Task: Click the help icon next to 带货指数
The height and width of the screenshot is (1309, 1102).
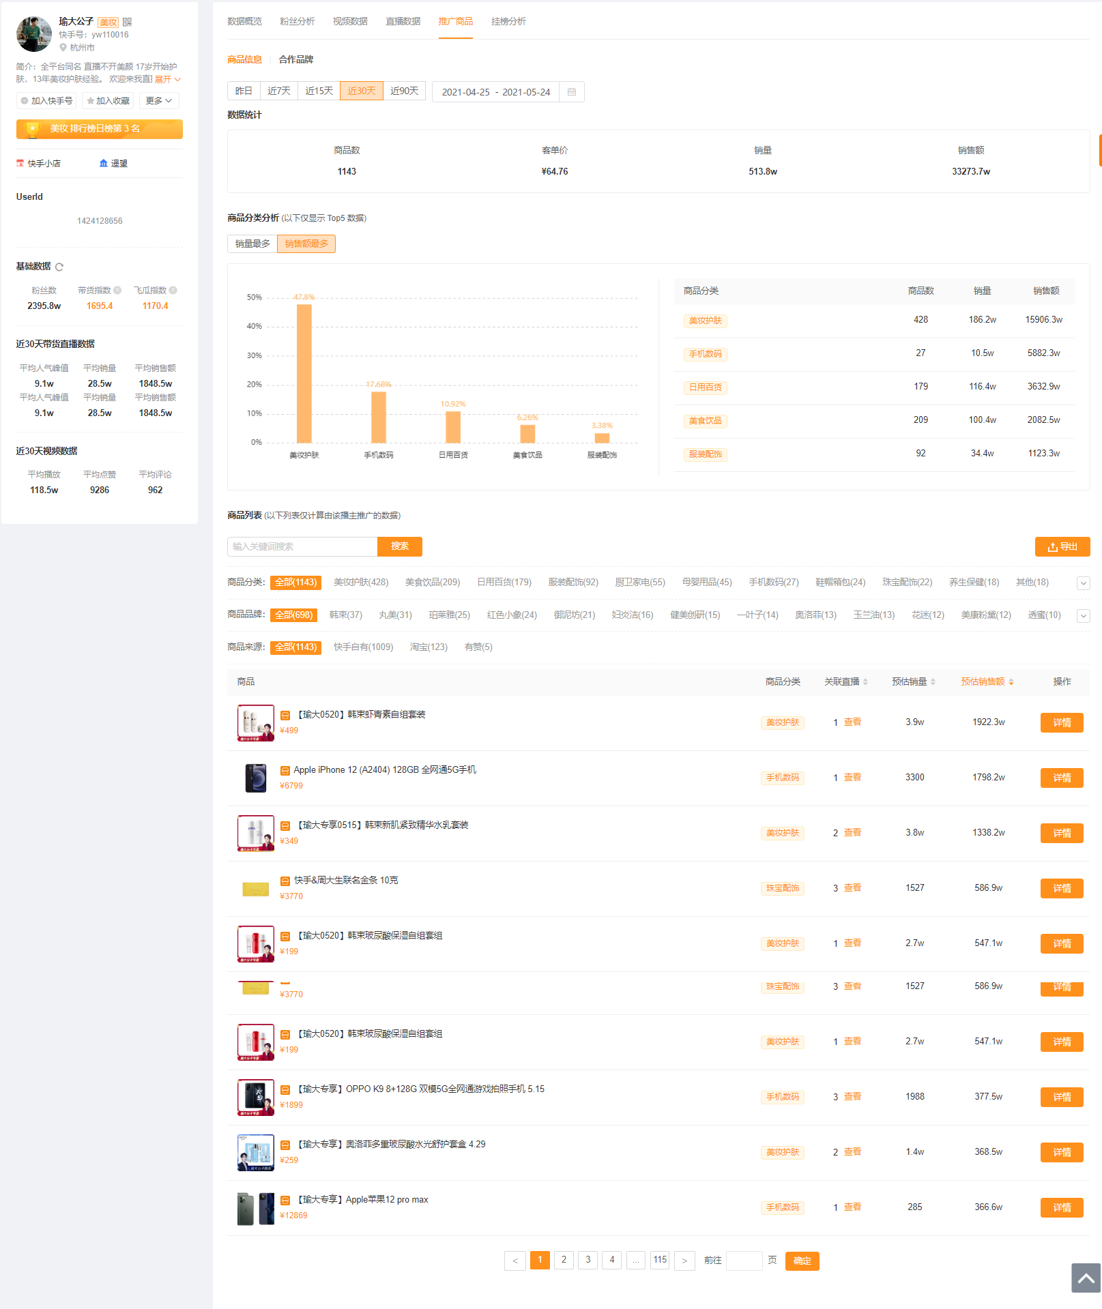Action: (x=117, y=291)
